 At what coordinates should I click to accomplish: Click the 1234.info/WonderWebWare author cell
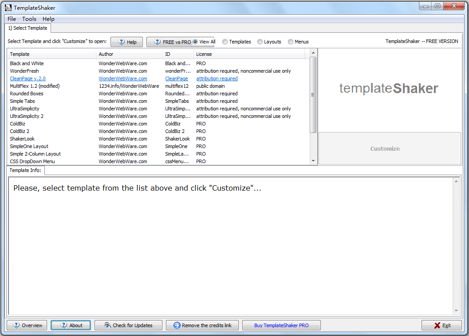tap(129, 86)
